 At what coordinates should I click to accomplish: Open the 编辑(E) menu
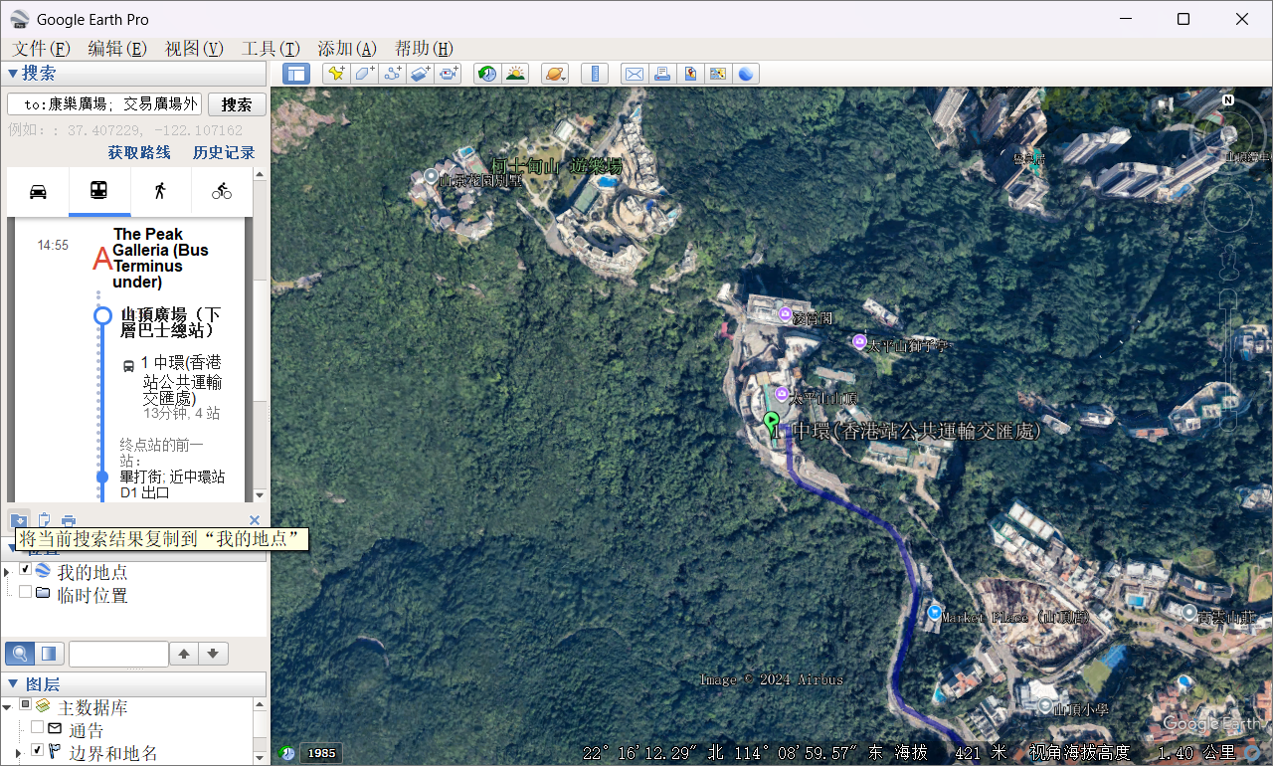click(117, 49)
